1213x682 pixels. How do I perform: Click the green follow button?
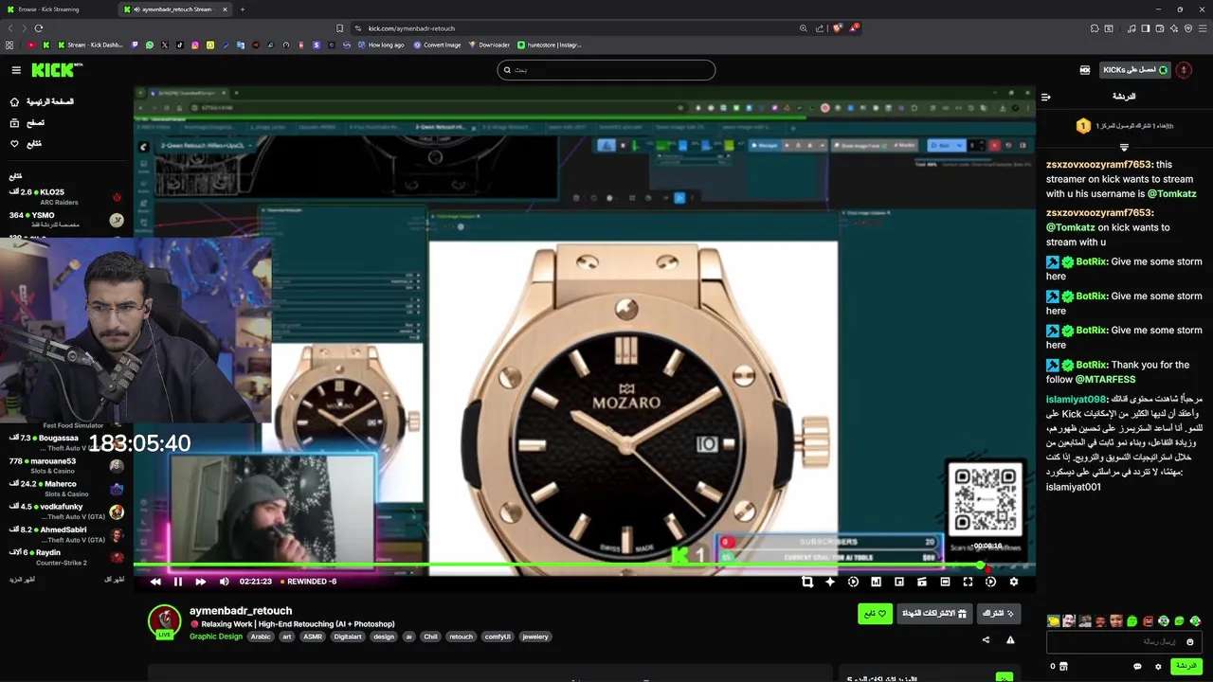[x=876, y=614]
